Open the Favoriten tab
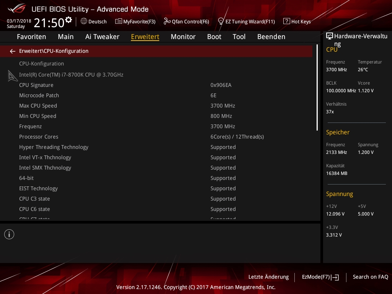This screenshot has height=294, width=392. [31, 37]
